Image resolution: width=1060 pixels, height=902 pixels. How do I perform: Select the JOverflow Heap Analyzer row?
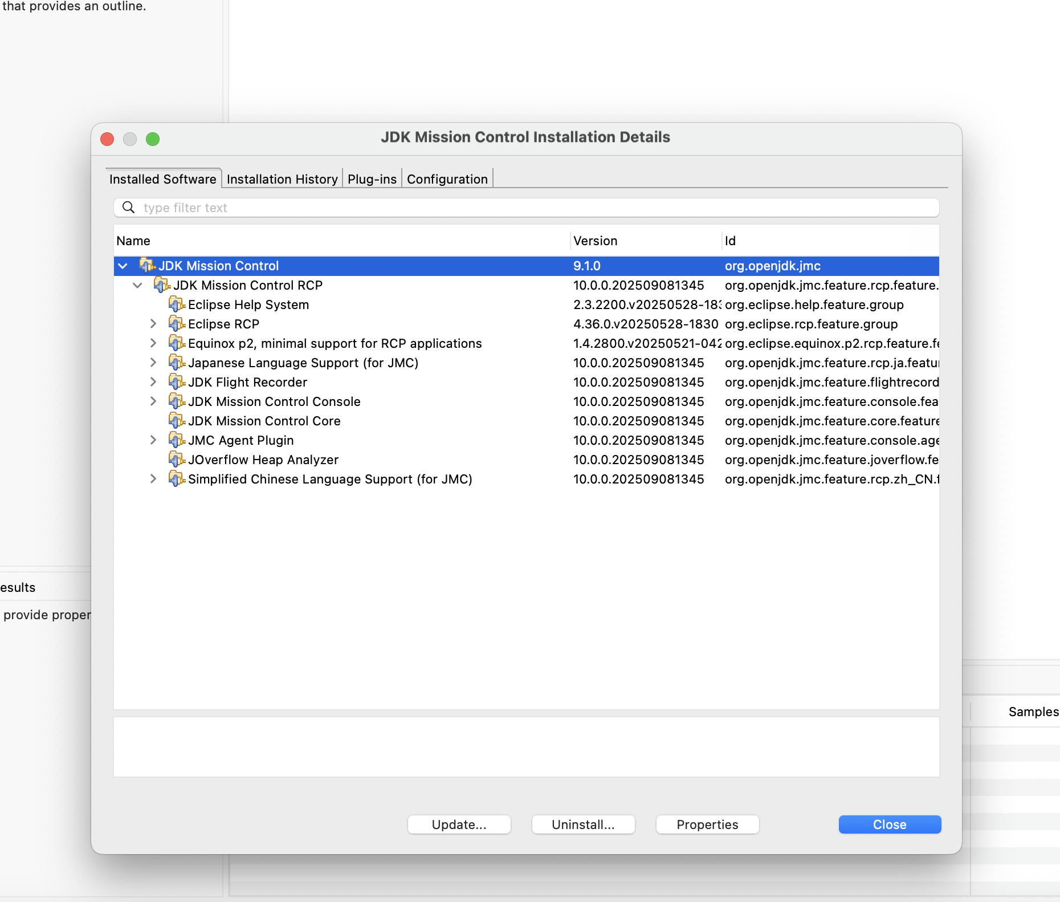click(527, 460)
